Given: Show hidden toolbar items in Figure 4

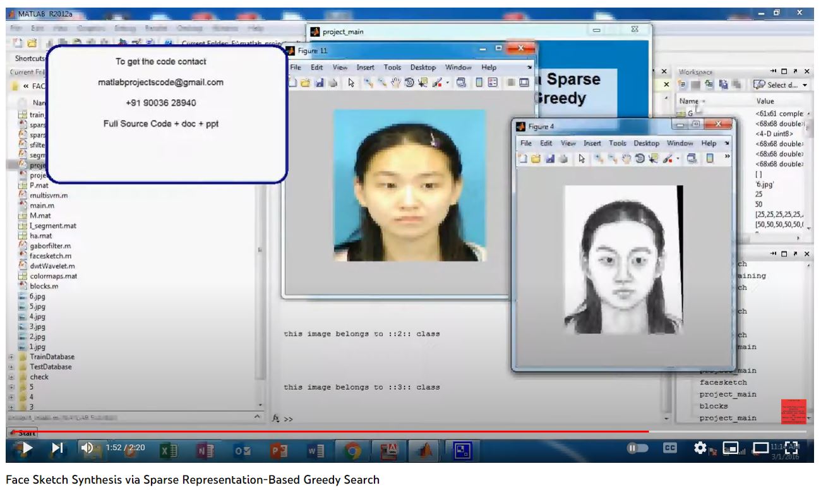Looking at the screenshot, I should [727, 157].
